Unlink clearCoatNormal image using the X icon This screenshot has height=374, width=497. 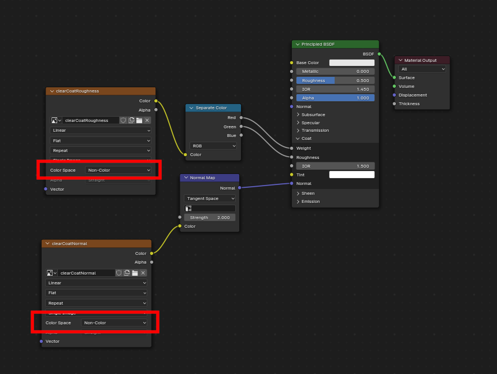(x=143, y=273)
